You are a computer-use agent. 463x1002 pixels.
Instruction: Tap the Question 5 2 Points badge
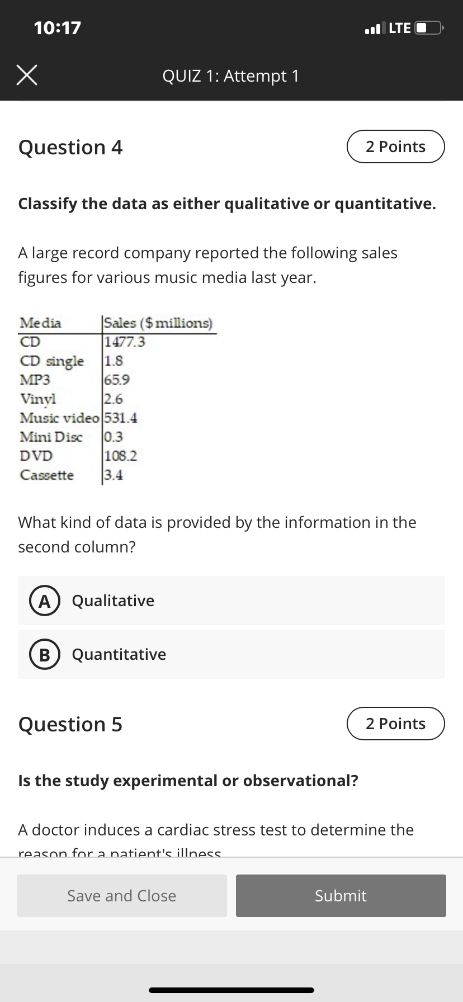[x=396, y=724]
